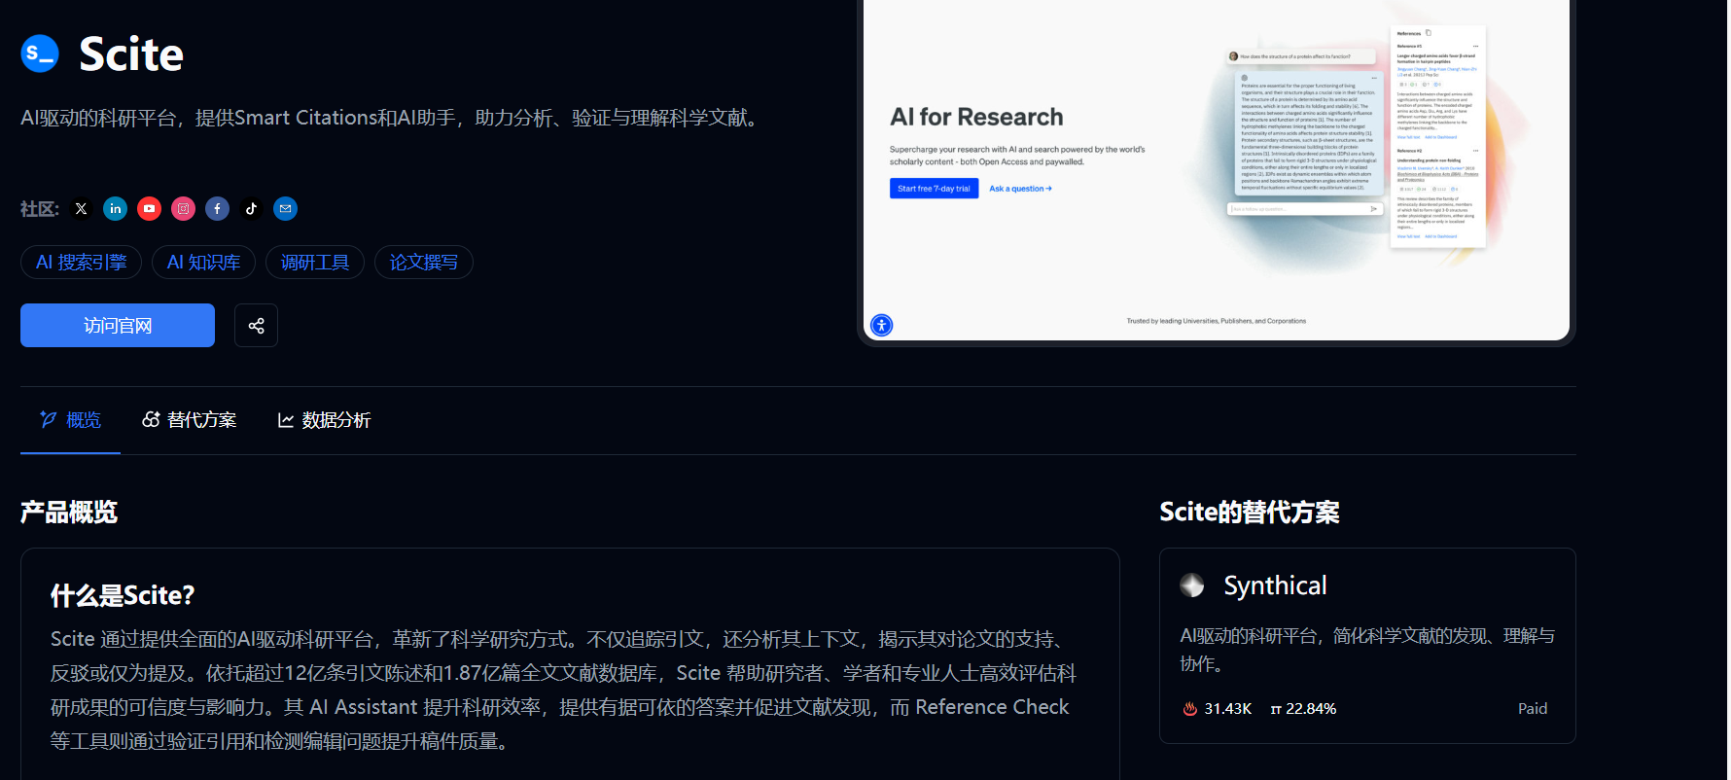
Task: Click the 访问官网 button
Action: point(118,326)
